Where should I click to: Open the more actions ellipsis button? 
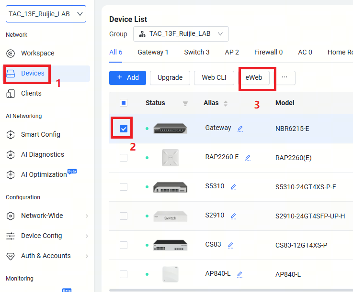click(285, 78)
